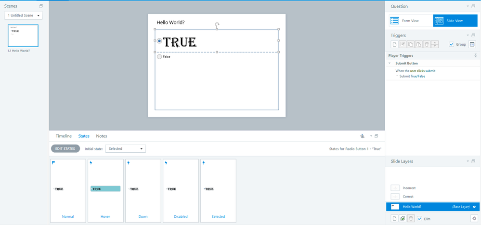Open Question panel options arrow
The height and width of the screenshot is (225, 481).
click(468, 6)
